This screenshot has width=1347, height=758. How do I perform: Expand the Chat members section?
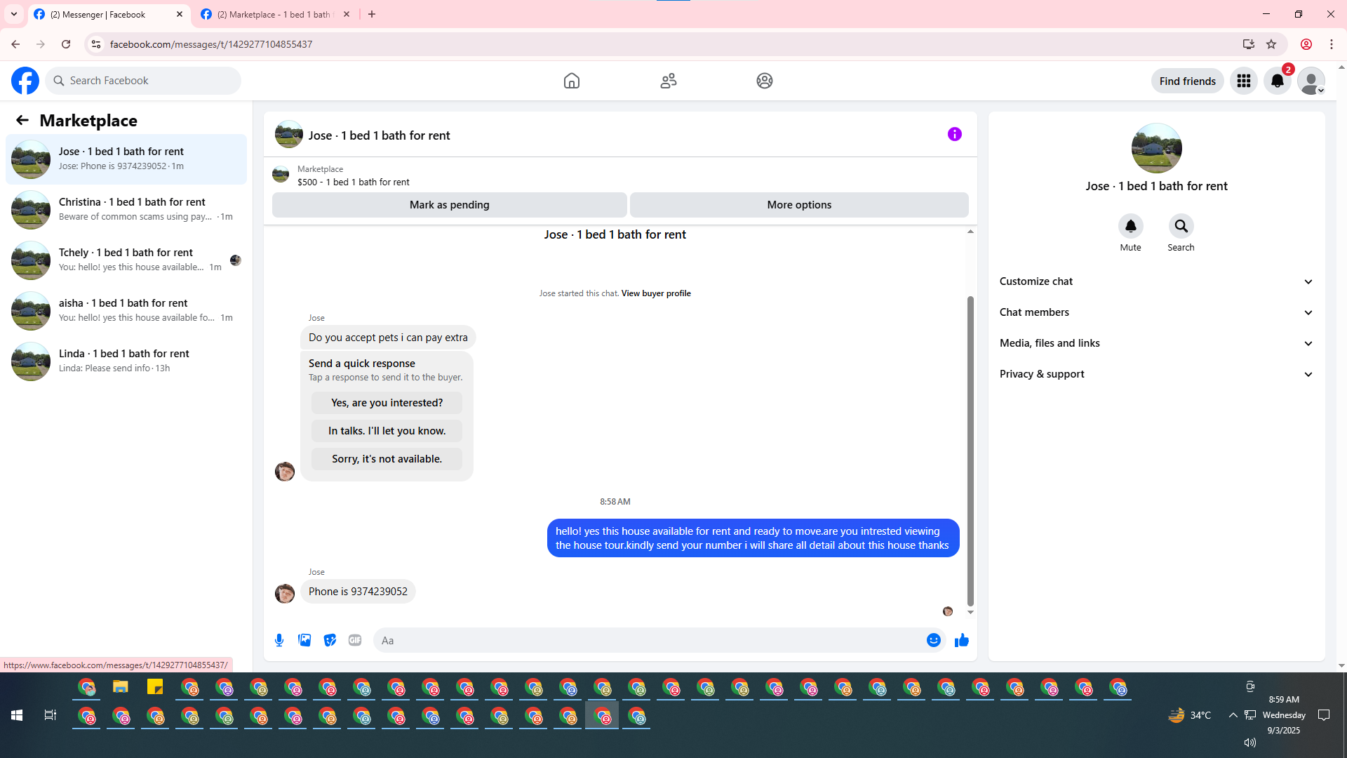[x=1157, y=312]
